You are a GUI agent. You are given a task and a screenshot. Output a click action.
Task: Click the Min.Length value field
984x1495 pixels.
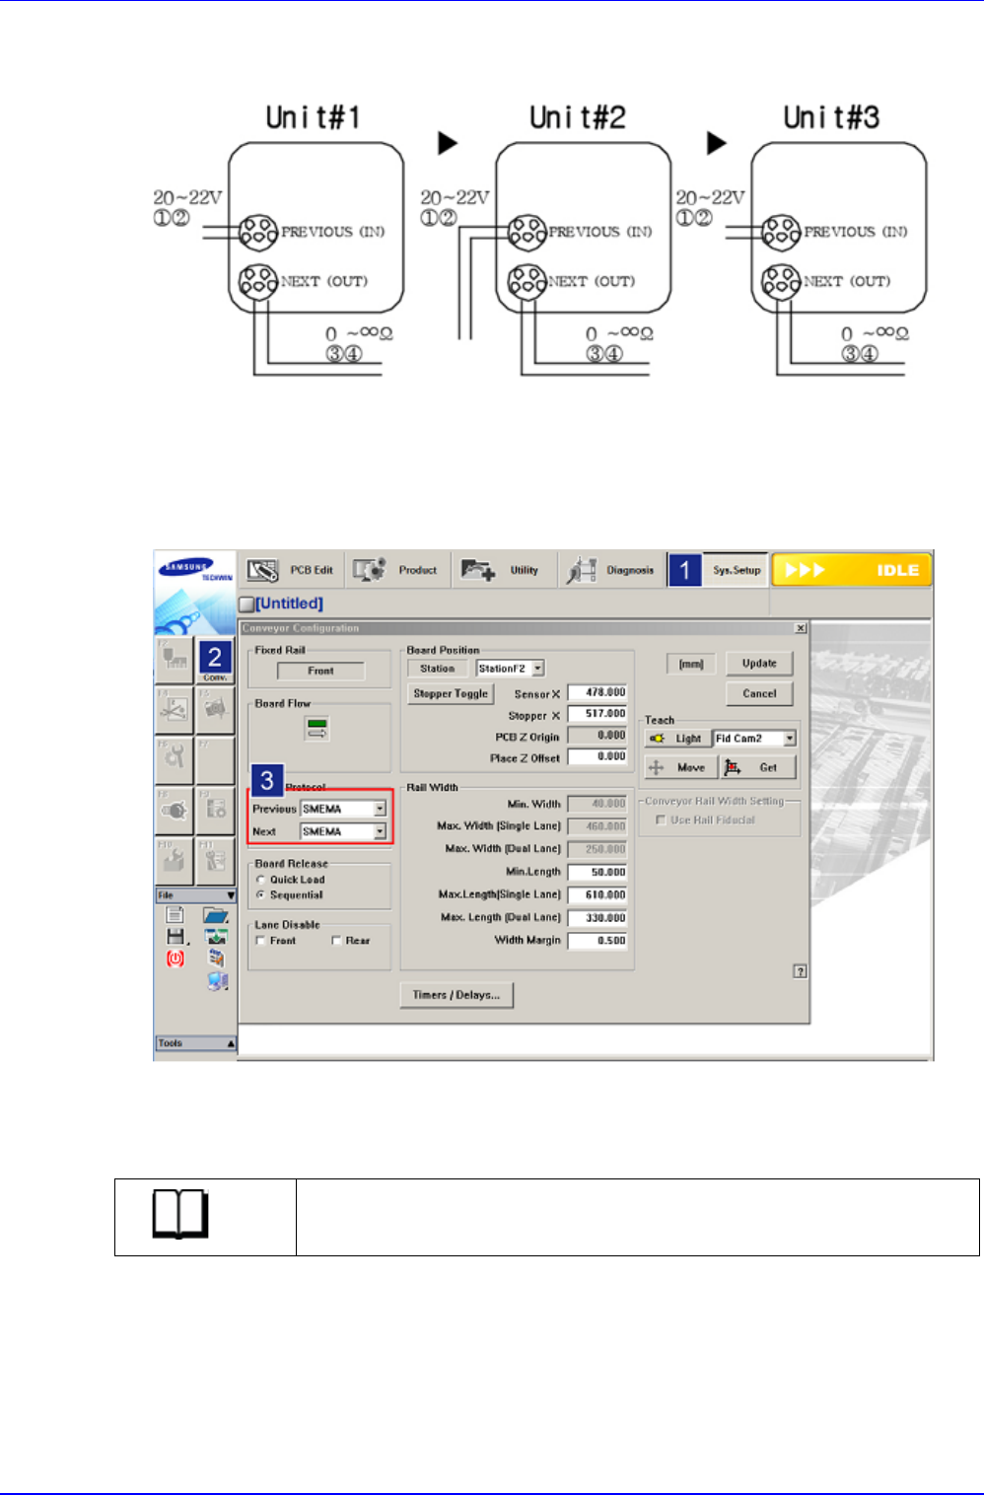pos(597,872)
